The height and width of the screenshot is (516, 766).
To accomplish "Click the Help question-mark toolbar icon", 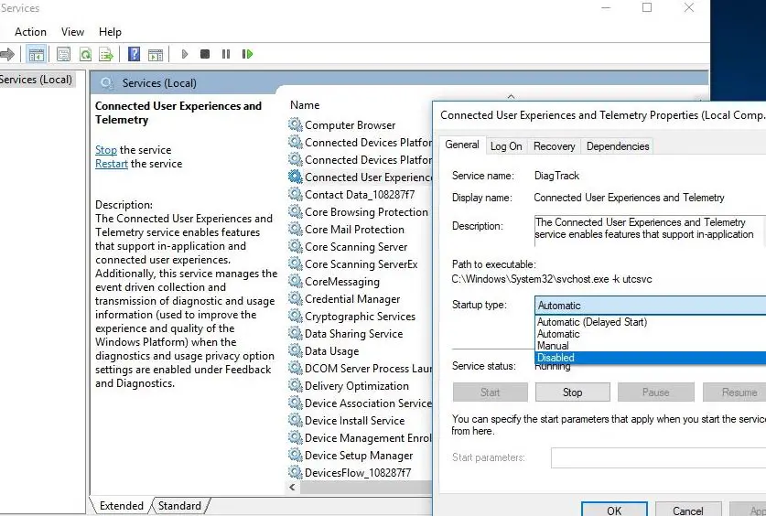I will 134,54.
